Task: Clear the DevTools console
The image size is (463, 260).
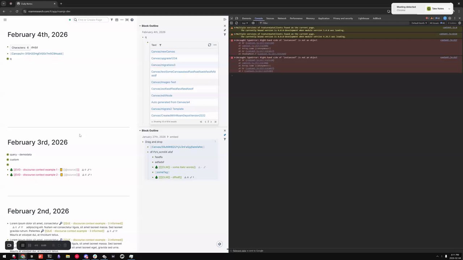Action: (237, 23)
